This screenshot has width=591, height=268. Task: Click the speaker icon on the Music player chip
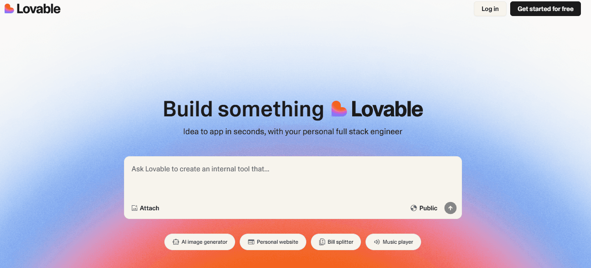[x=377, y=241]
